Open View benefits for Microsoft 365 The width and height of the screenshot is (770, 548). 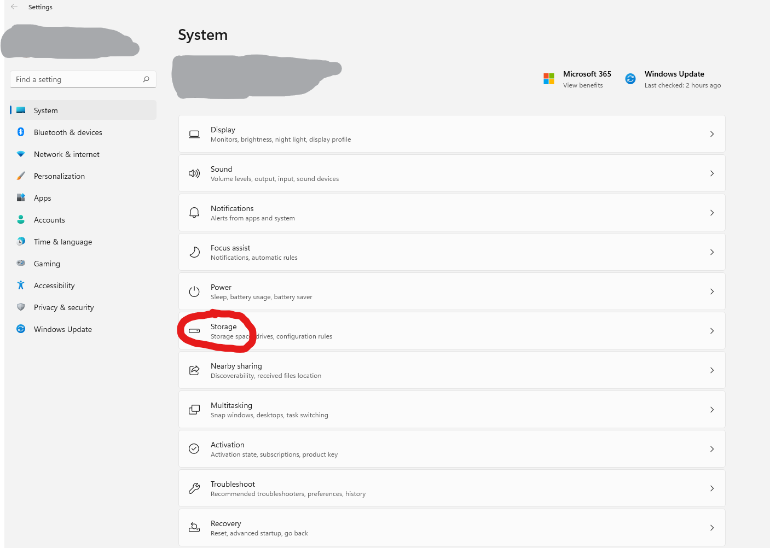[582, 85]
